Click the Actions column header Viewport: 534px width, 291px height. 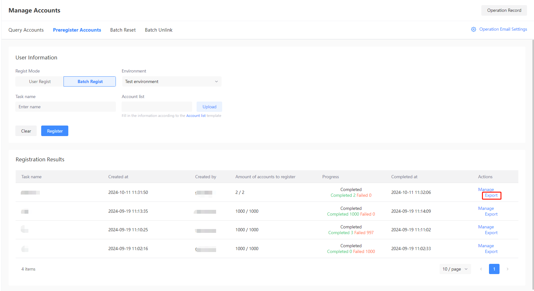485,177
